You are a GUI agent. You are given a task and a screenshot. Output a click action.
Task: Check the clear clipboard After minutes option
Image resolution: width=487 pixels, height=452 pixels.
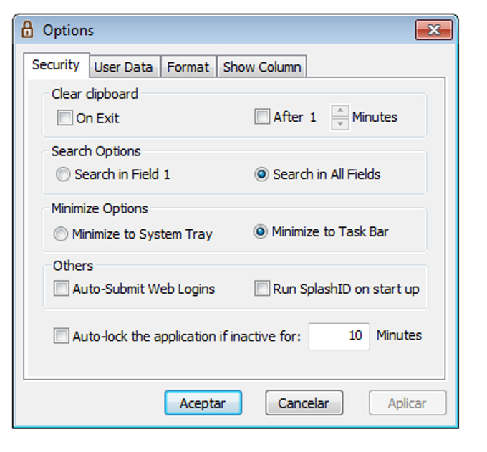pyautogui.click(x=262, y=117)
